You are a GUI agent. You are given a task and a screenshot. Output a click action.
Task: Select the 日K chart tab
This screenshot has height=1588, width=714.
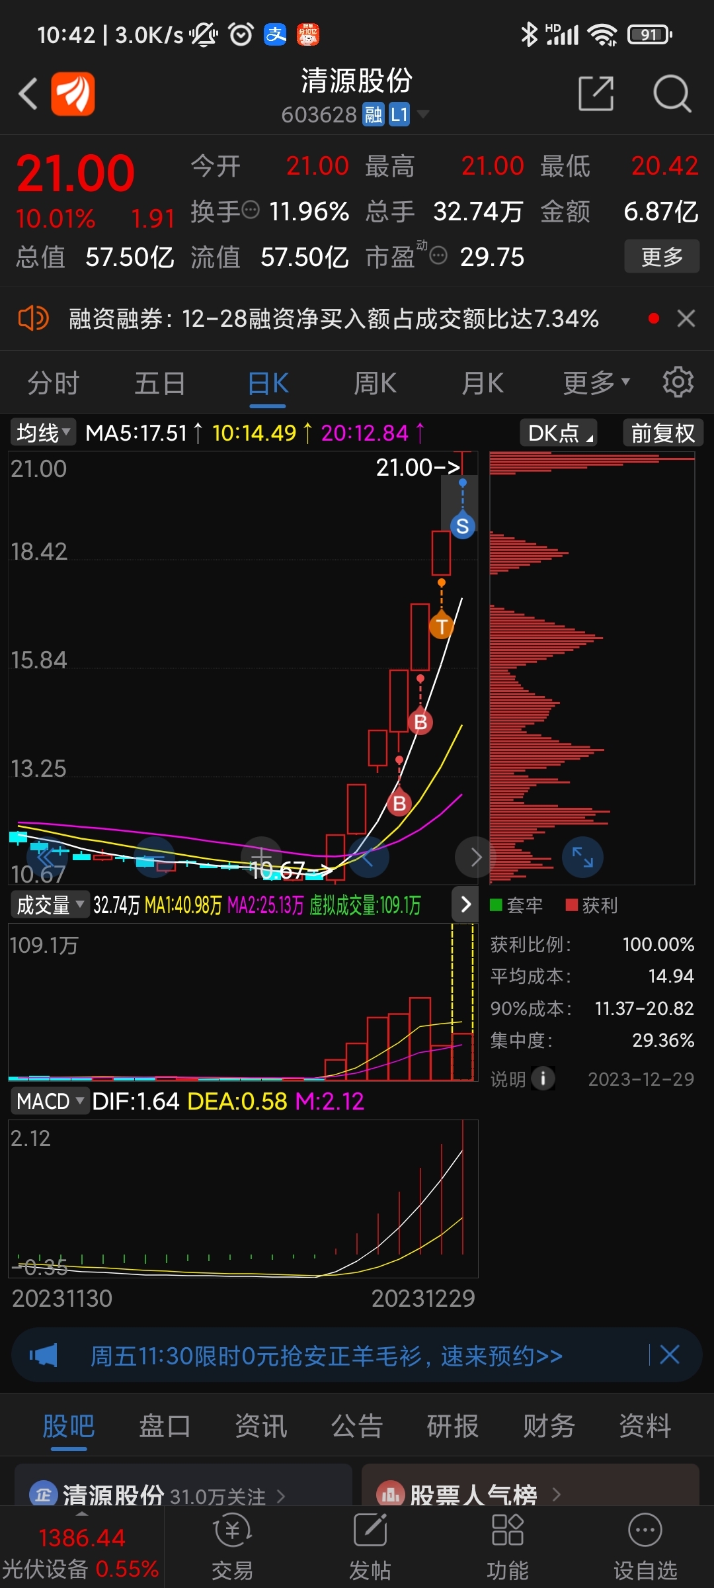pyautogui.click(x=268, y=383)
